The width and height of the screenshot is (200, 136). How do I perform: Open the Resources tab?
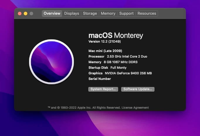[x=147, y=14]
